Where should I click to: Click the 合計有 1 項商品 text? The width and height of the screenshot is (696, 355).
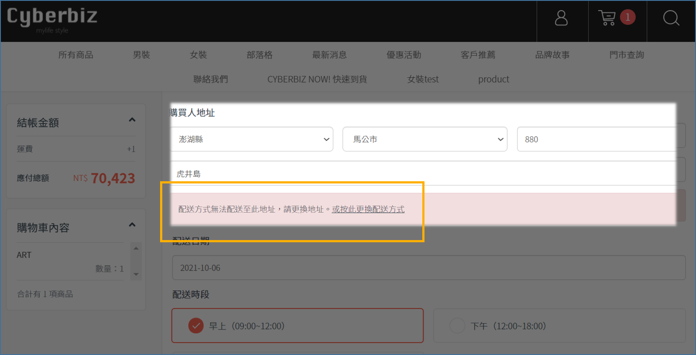coord(45,294)
